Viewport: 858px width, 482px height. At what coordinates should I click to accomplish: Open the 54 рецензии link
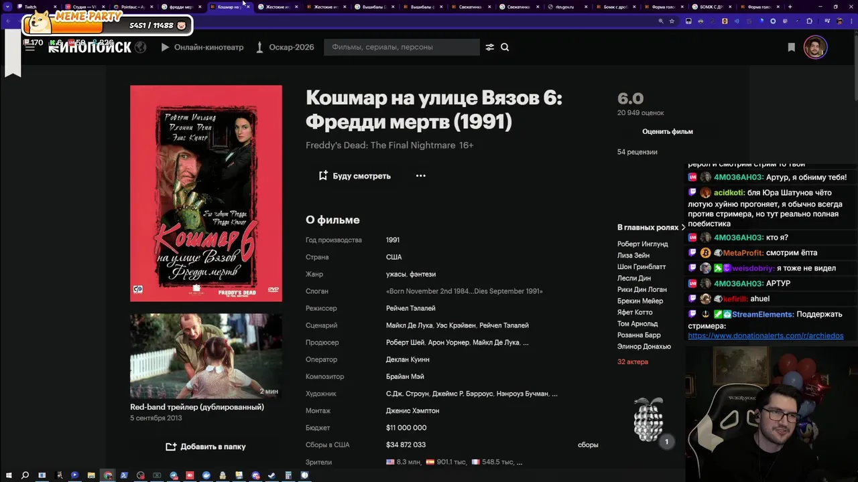pos(637,152)
